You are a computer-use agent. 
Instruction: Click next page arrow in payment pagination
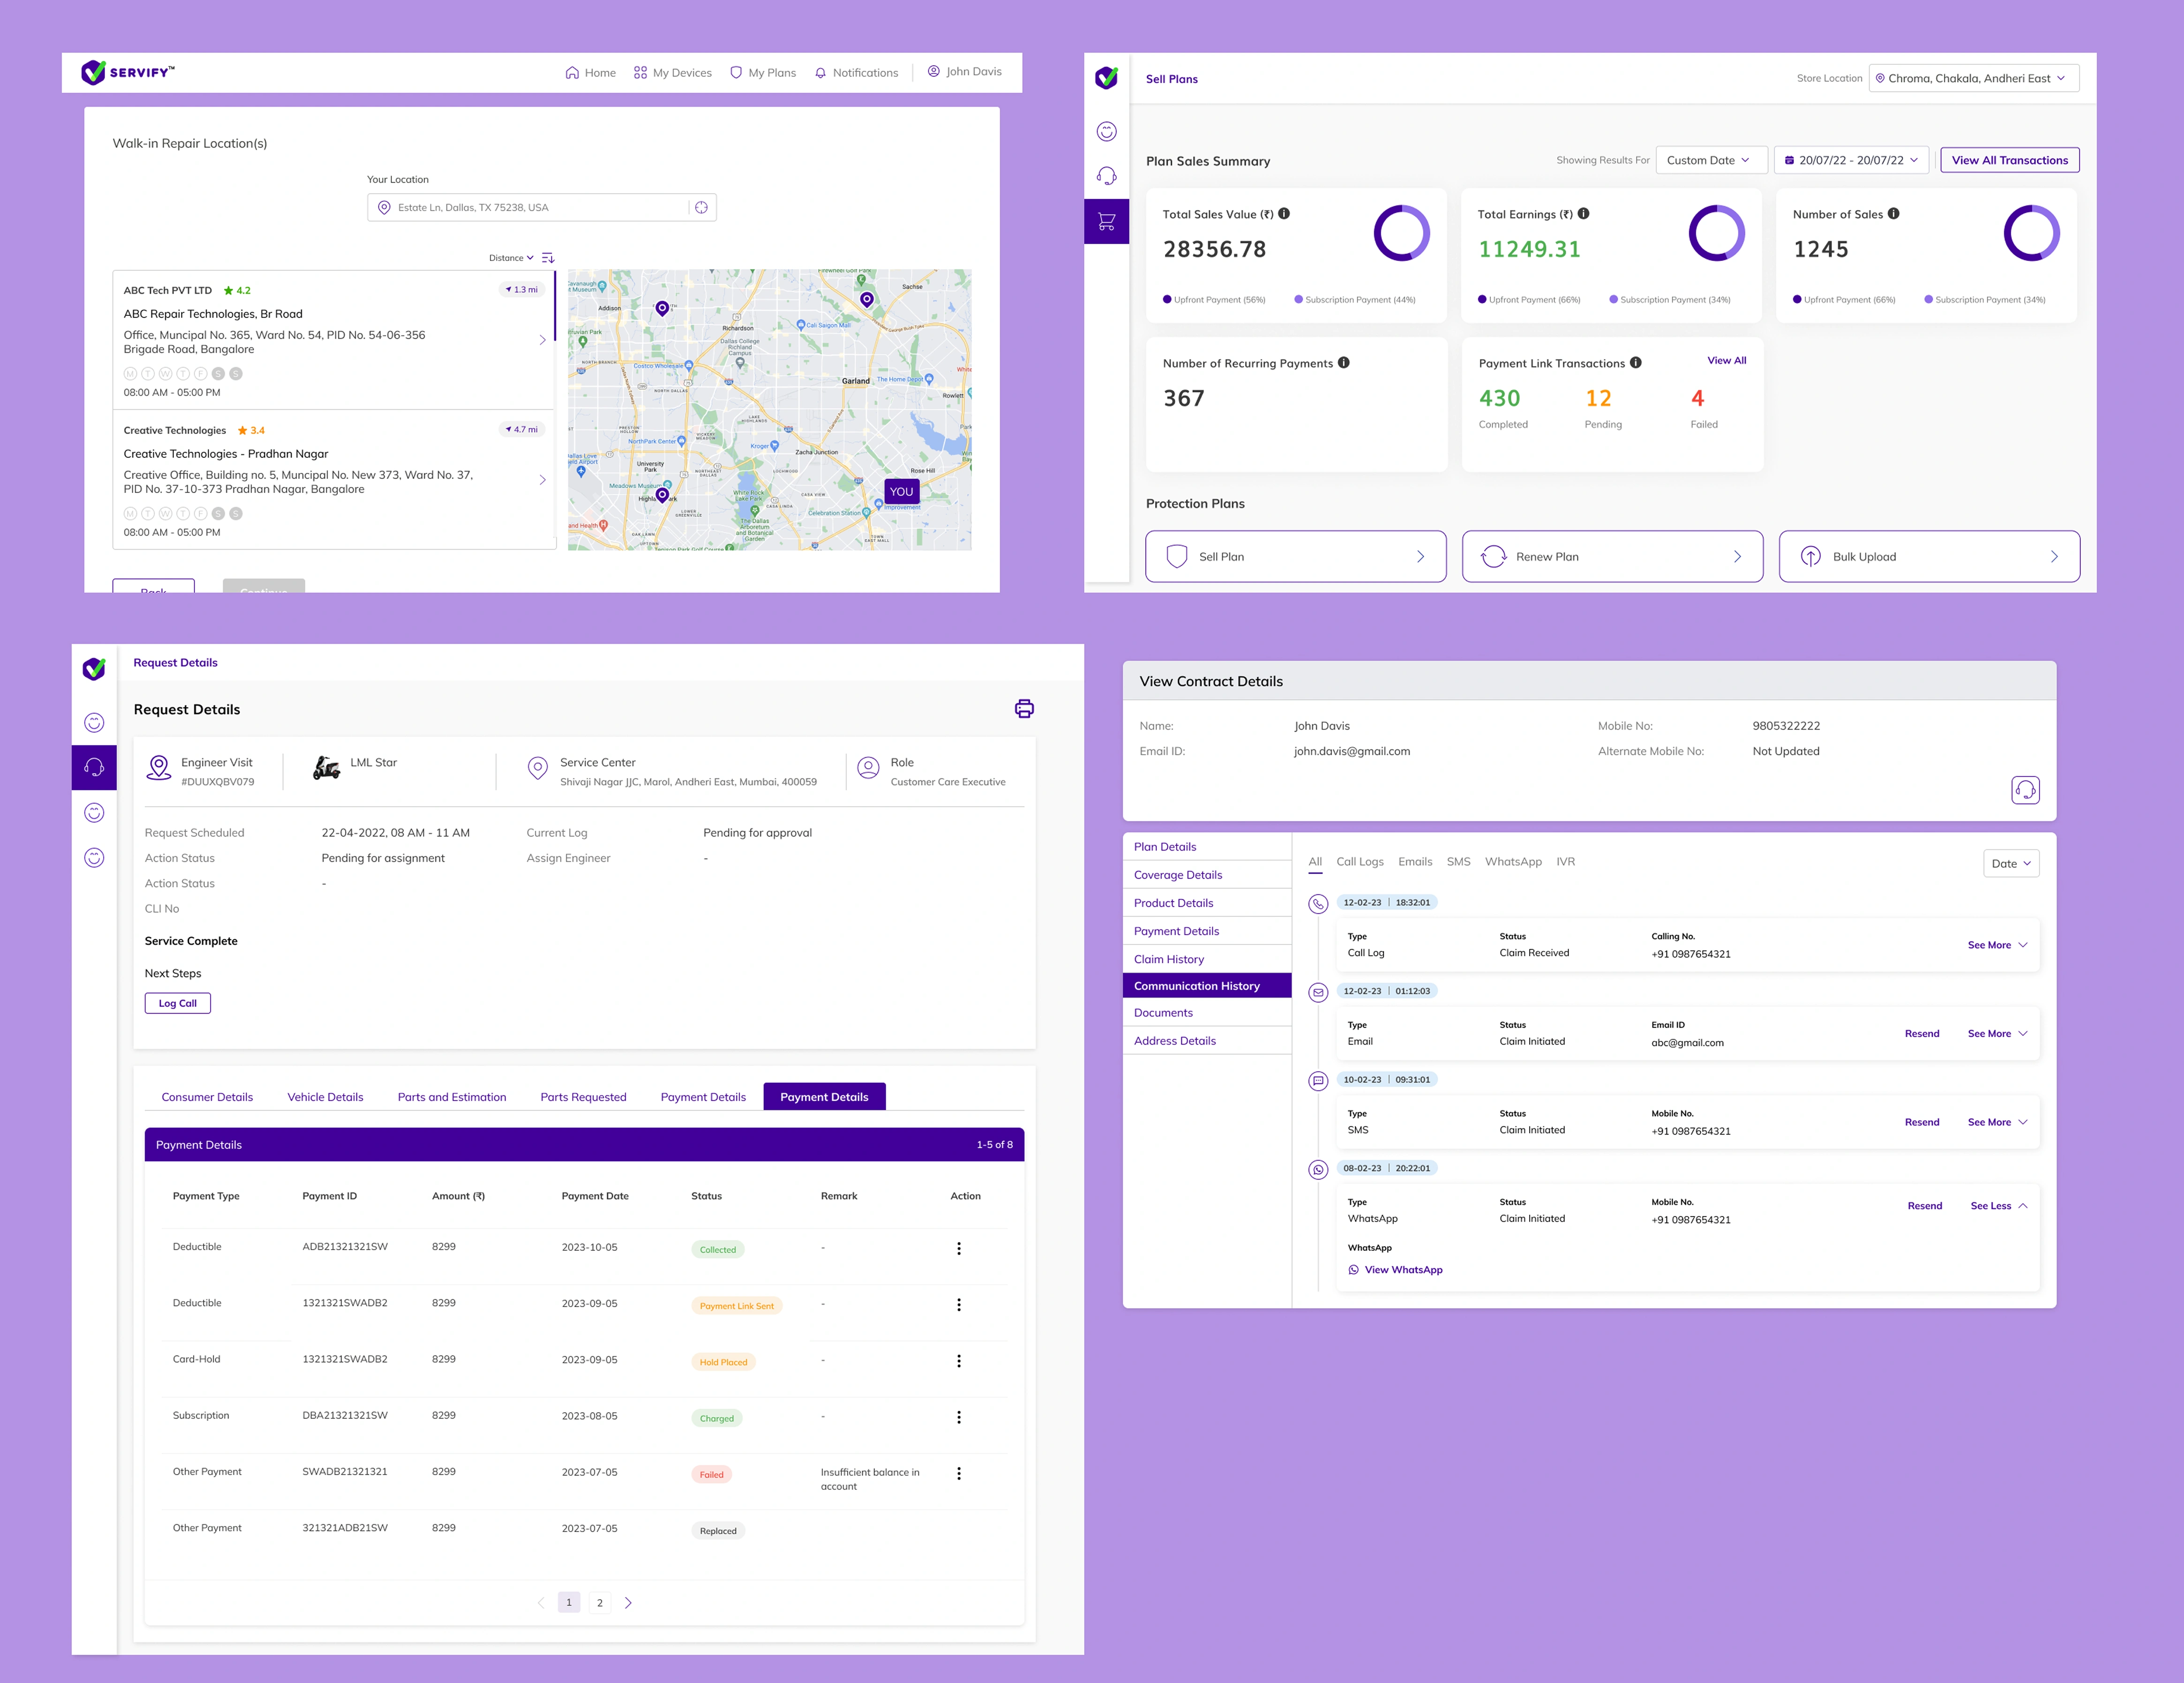pos(628,1603)
